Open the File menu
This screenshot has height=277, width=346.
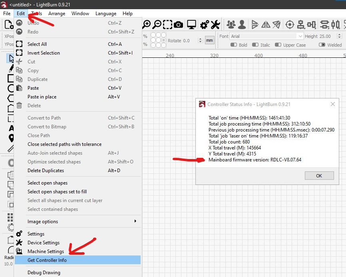tap(7, 14)
